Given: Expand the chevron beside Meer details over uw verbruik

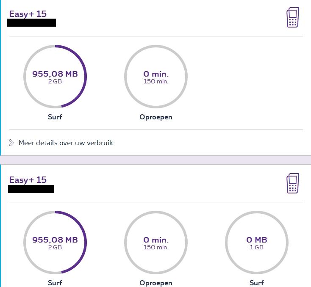Looking at the screenshot, I should coord(11,143).
